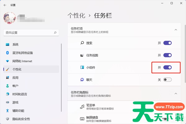Image resolution: width=186 pixels, height=124 pixels.
Task: Open the user profile avatar
Action: click(10, 18)
